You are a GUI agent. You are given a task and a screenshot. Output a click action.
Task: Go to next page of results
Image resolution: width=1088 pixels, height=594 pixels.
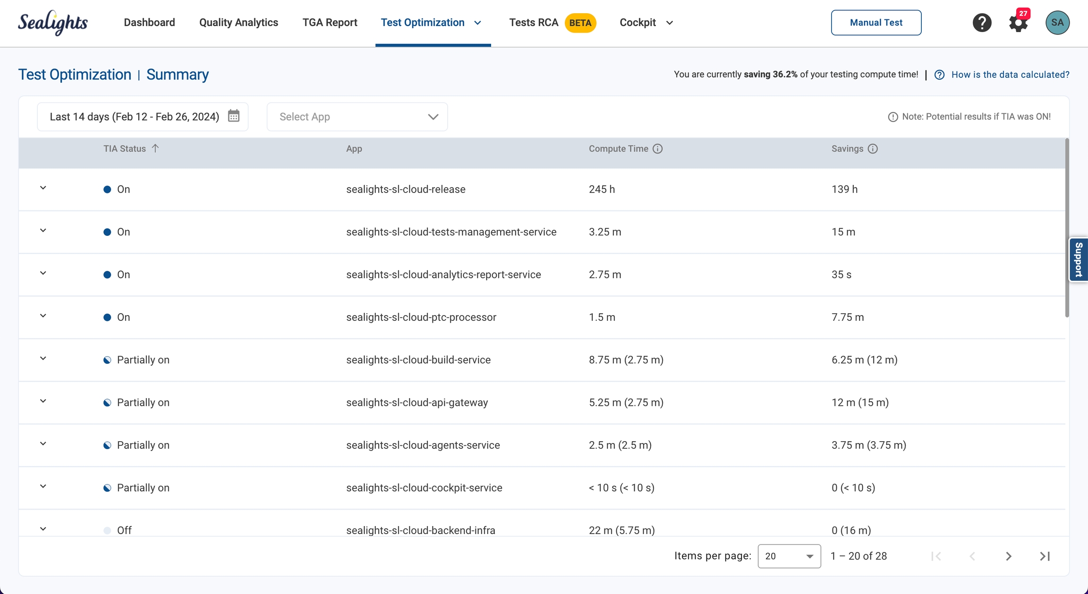(x=1008, y=556)
